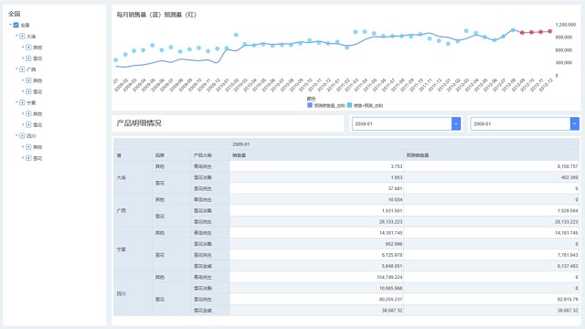Screen dimensions: 585x329
Task: Expand 其他 brand under 广西
Action: pos(23,80)
